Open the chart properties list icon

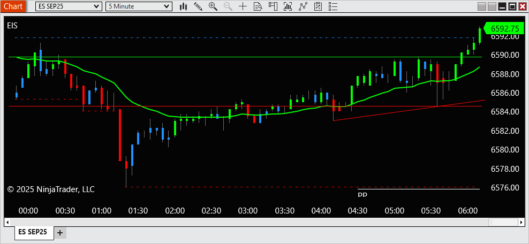point(332,6)
